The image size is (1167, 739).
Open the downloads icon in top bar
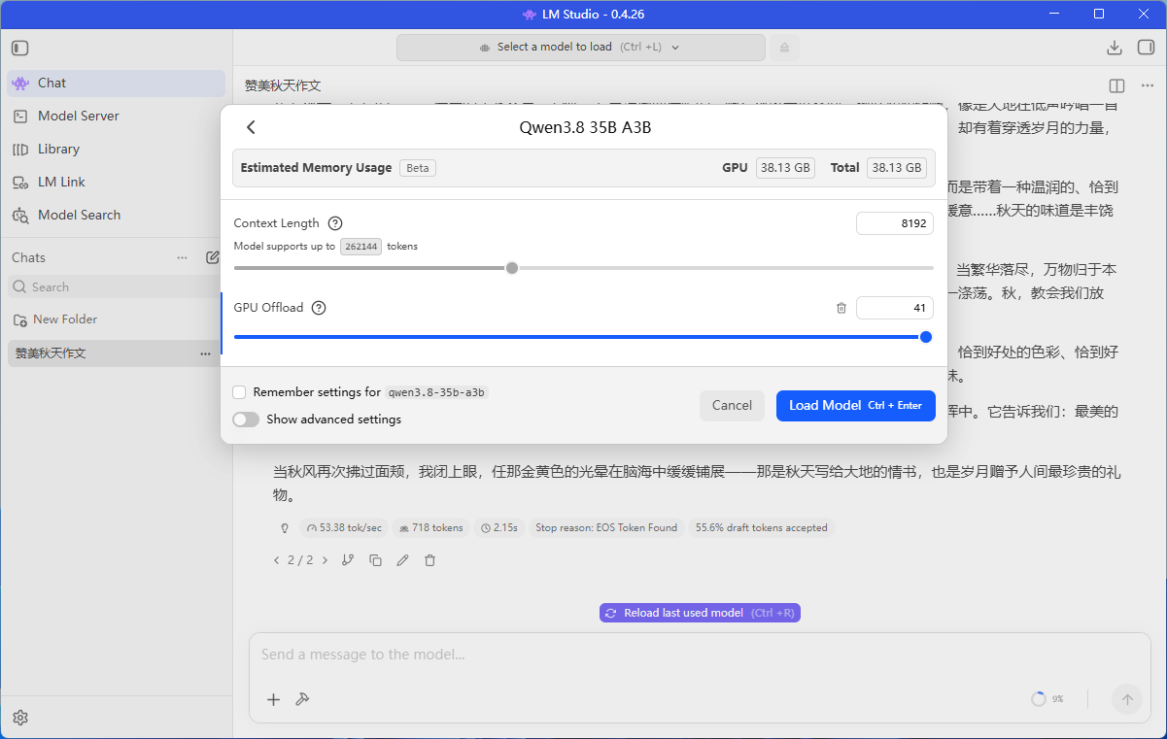[1115, 48]
